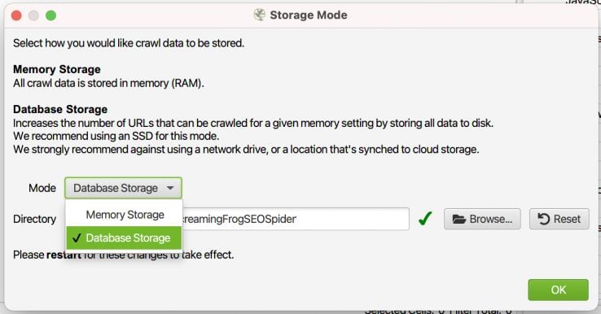Choose Database Storage option in list
The height and width of the screenshot is (314, 601).
point(124,238)
